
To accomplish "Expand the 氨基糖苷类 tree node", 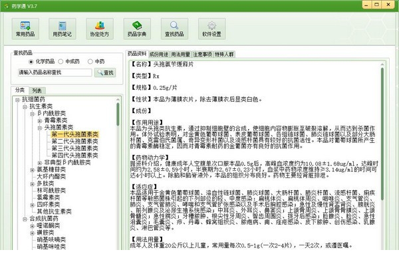I will click(x=33, y=170).
